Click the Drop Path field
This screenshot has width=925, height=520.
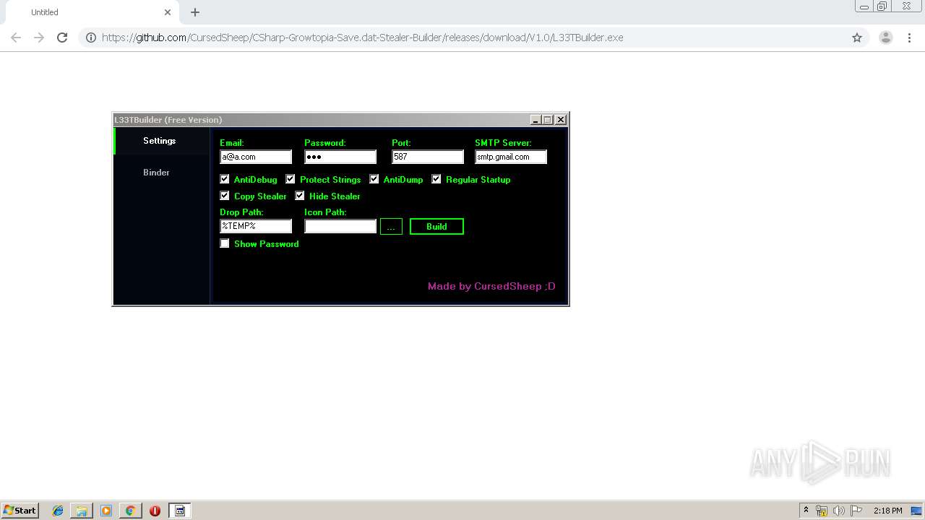click(x=256, y=226)
